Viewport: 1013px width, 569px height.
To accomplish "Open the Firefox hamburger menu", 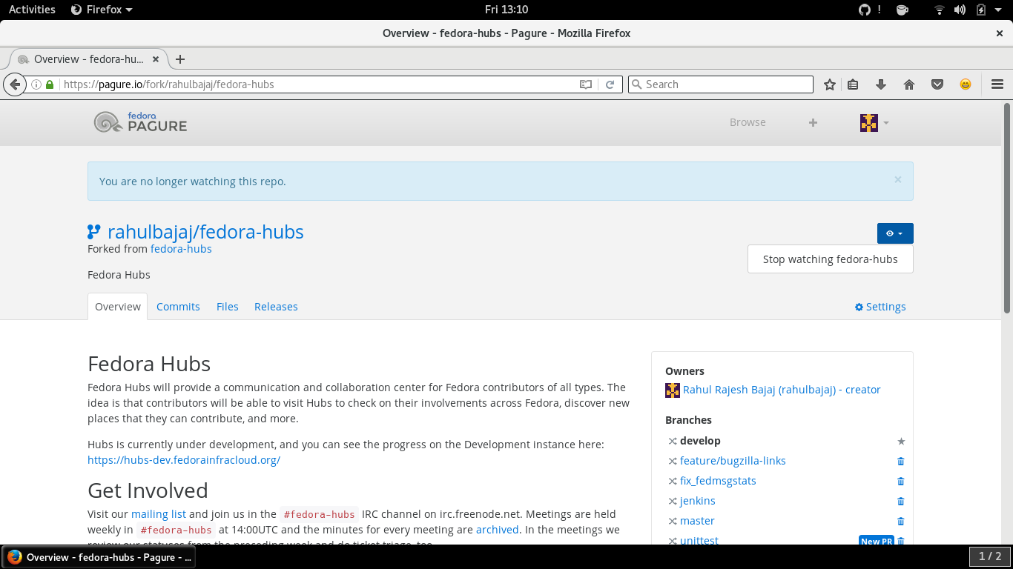I will [997, 84].
